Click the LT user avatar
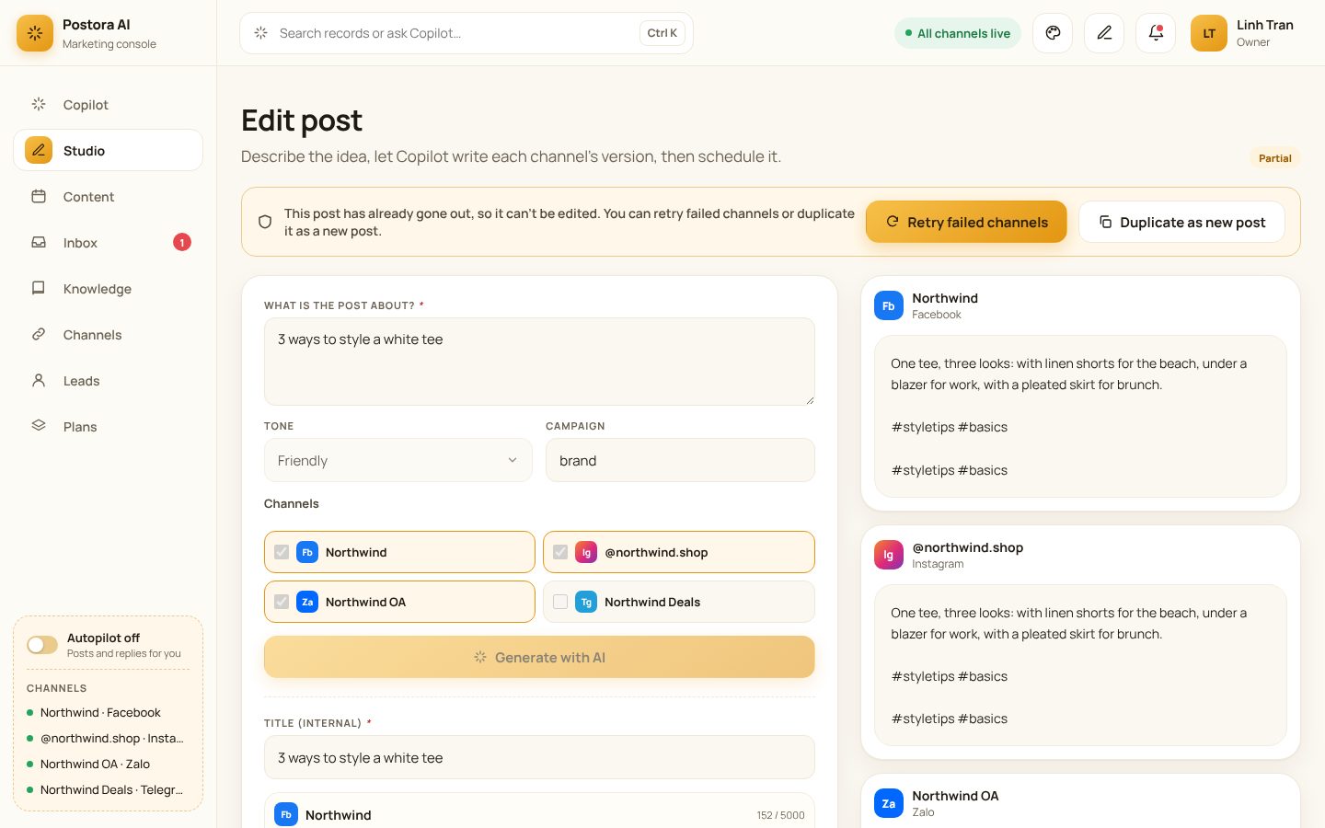The width and height of the screenshot is (1325, 828). pyautogui.click(x=1209, y=33)
